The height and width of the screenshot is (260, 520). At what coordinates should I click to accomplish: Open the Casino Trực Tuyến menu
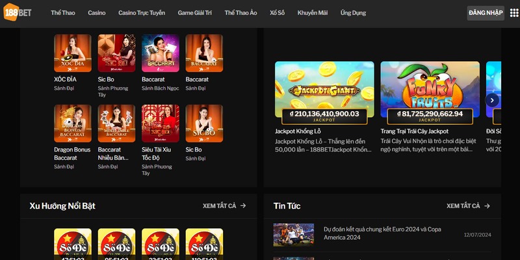[x=142, y=13]
